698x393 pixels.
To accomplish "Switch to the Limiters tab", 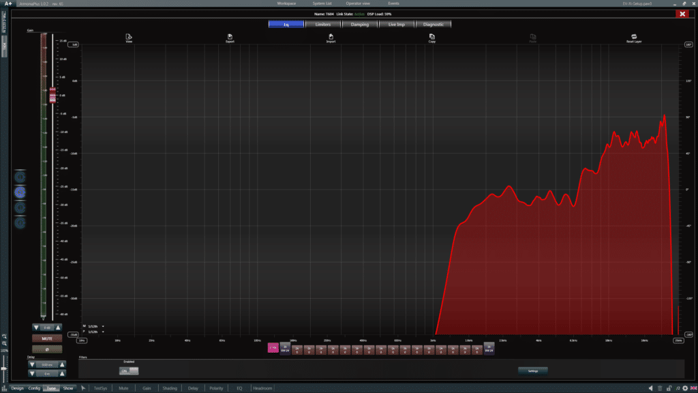I will [x=323, y=25].
